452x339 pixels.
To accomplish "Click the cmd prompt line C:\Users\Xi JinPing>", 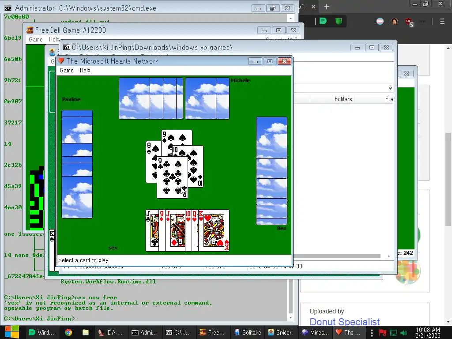I will click(x=39, y=319).
